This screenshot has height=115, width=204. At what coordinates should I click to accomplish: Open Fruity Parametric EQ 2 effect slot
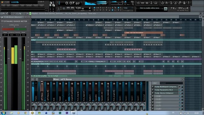click(x=166, y=90)
